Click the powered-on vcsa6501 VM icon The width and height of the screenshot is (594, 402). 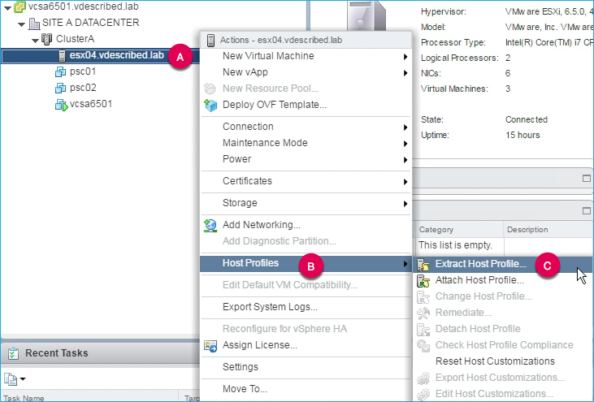(x=62, y=105)
